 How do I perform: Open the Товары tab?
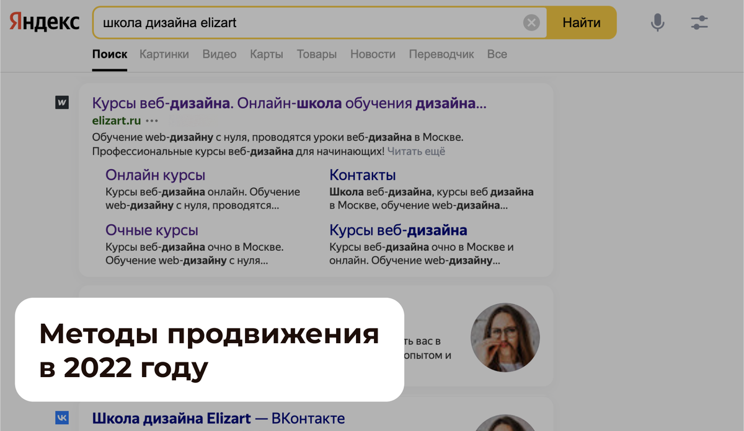pyautogui.click(x=317, y=54)
